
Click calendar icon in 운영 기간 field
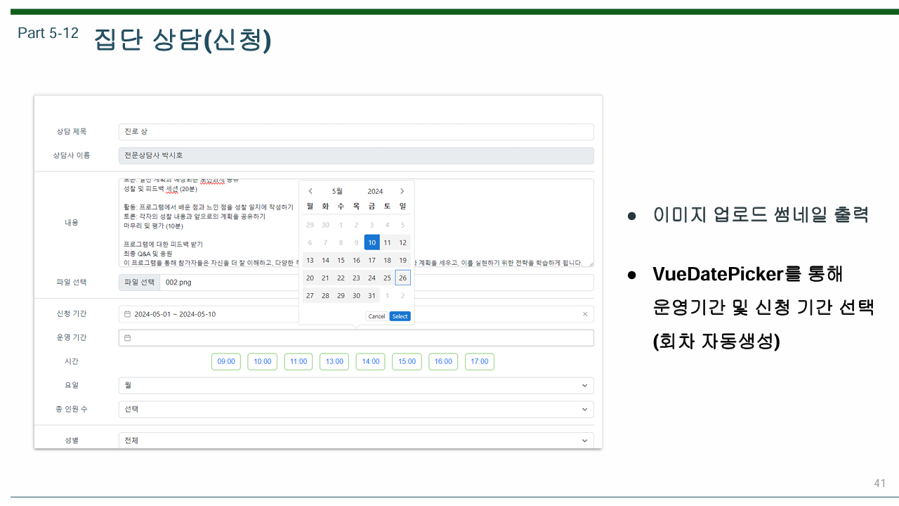point(127,338)
